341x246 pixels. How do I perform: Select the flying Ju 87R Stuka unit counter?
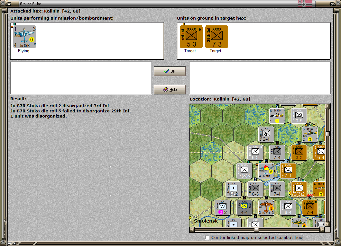click(x=24, y=37)
